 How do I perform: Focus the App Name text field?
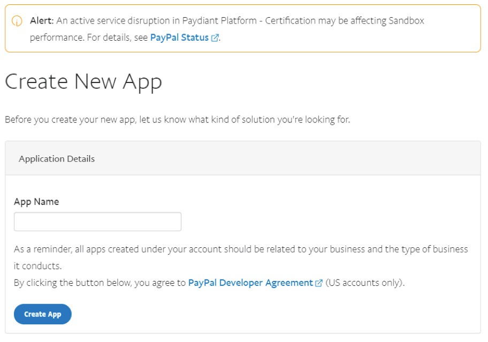97,222
